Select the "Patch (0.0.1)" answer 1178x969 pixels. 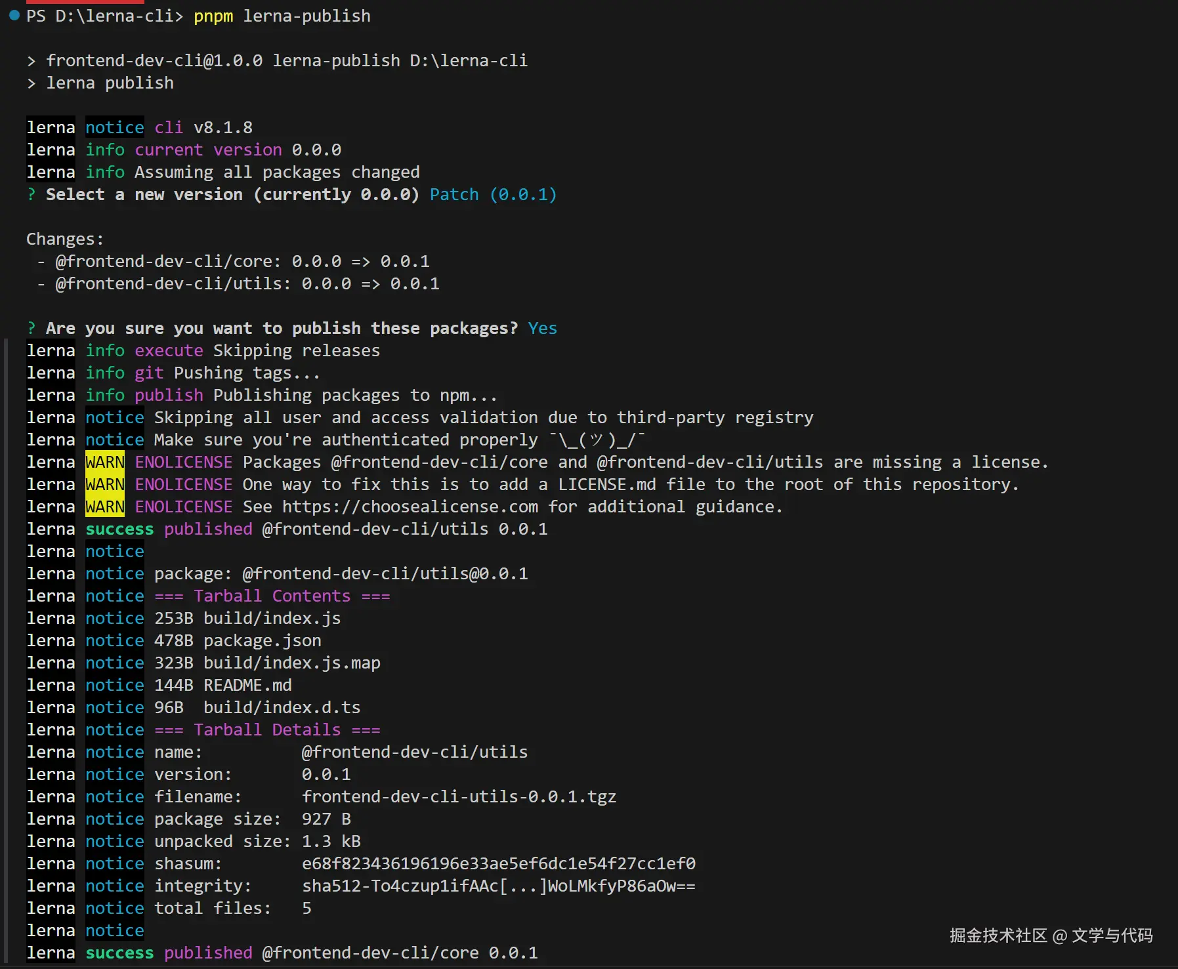click(494, 194)
